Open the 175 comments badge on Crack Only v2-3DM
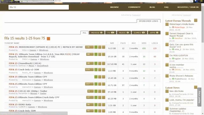This screenshot has width=204, height=115. (89, 70)
